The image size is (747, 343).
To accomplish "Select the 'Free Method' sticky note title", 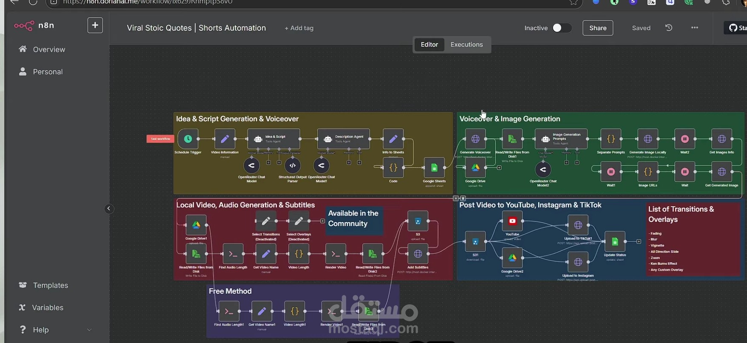I will coord(230,291).
